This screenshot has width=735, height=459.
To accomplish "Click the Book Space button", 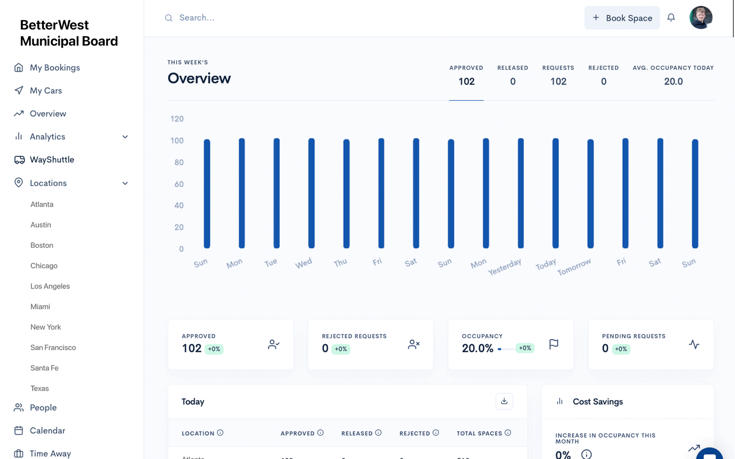I will point(622,18).
